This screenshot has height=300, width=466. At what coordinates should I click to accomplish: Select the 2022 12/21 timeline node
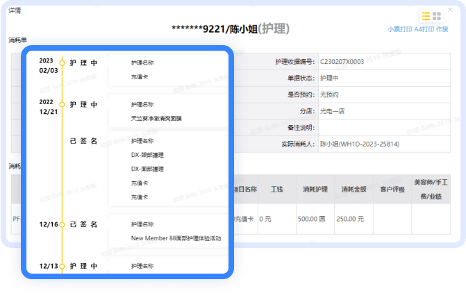point(62,105)
